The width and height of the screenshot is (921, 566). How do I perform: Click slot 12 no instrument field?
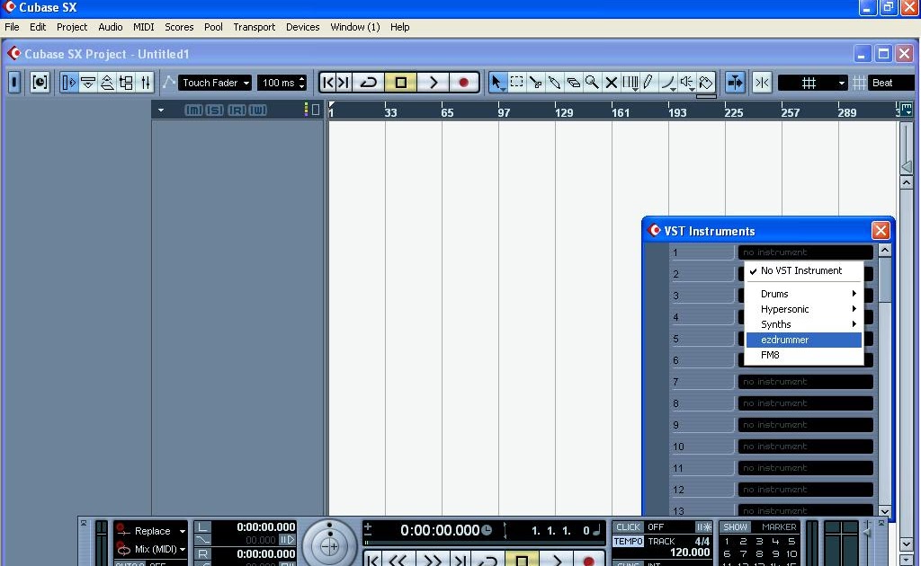[805, 490]
